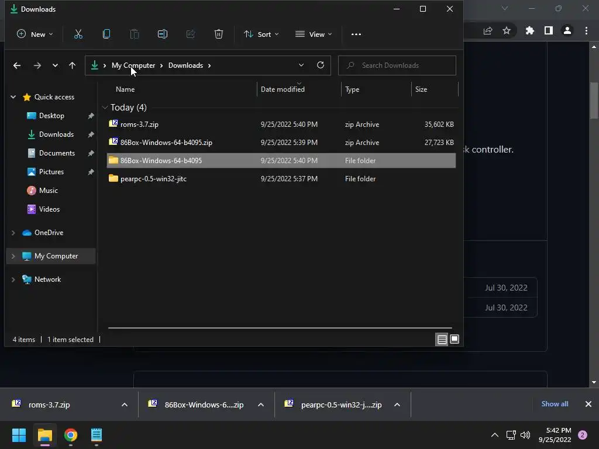This screenshot has width=599, height=449.
Task: Click the File Explorer taskbar icon
Action: [x=44, y=435]
